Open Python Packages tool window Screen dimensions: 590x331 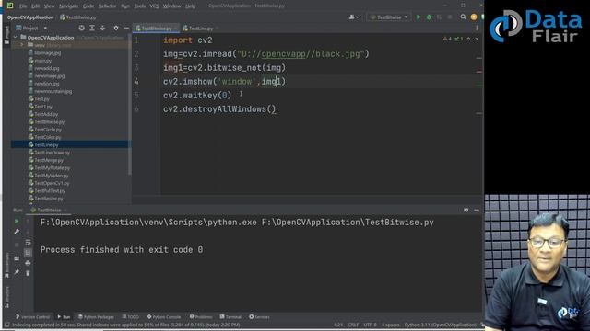pyautogui.click(x=96, y=317)
